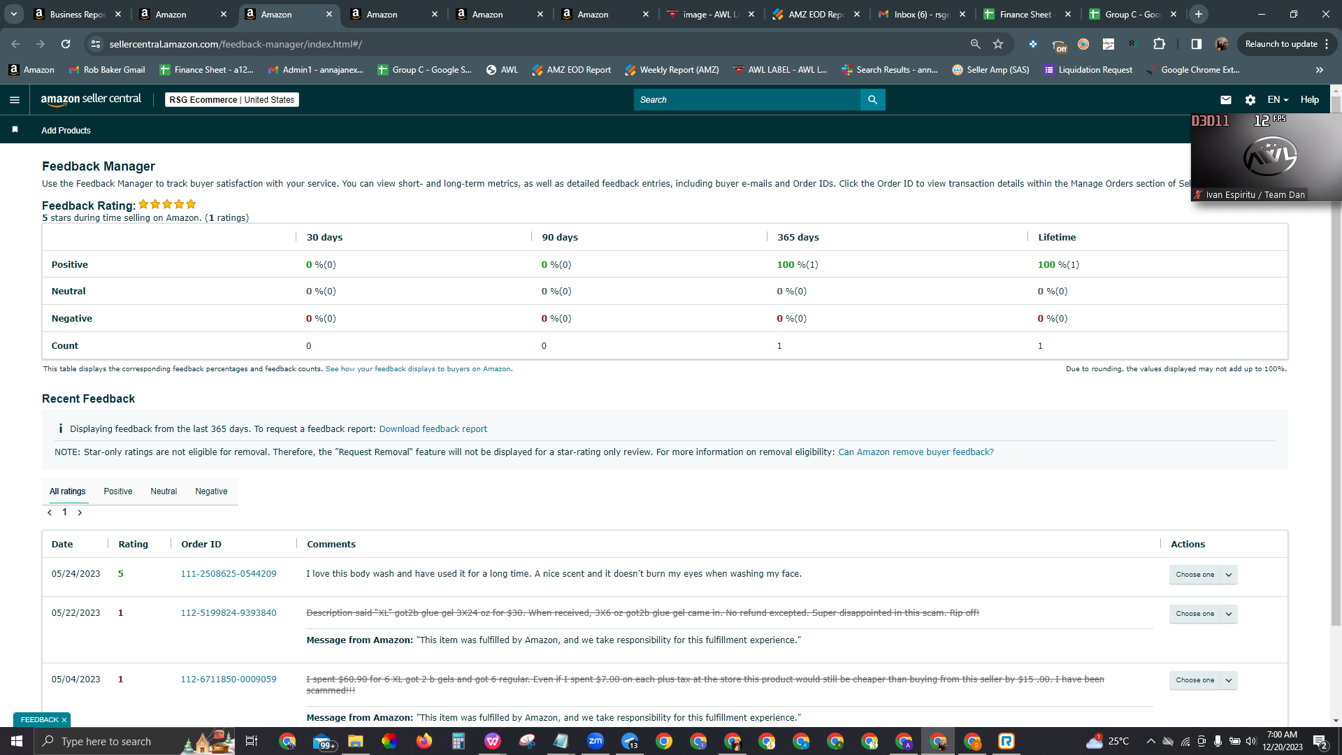The width and height of the screenshot is (1342, 755).
Task: Open Can Amazon remove buyer feedback link
Action: tap(916, 452)
